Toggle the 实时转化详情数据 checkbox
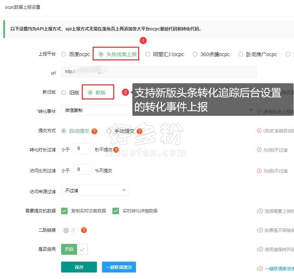This screenshot has height=279, width=294. pos(116,211)
